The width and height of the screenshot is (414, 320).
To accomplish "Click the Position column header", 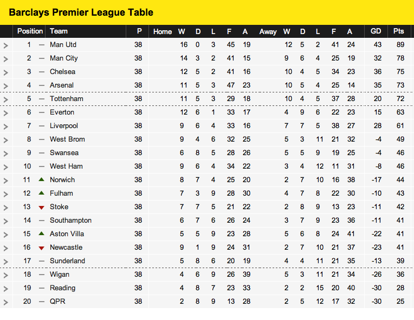I will click(30, 31).
